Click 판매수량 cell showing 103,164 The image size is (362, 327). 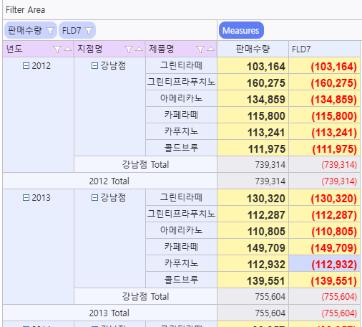pyautogui.click(x=253, y=66)
